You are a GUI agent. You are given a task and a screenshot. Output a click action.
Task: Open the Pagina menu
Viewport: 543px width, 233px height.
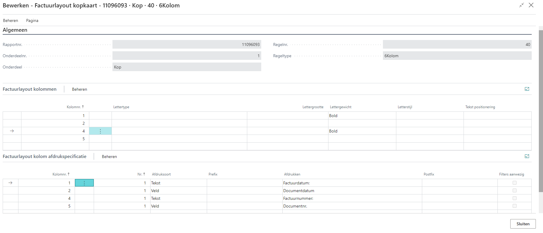32,20
